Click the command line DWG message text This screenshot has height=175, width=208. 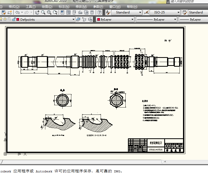tap(61, 171)
